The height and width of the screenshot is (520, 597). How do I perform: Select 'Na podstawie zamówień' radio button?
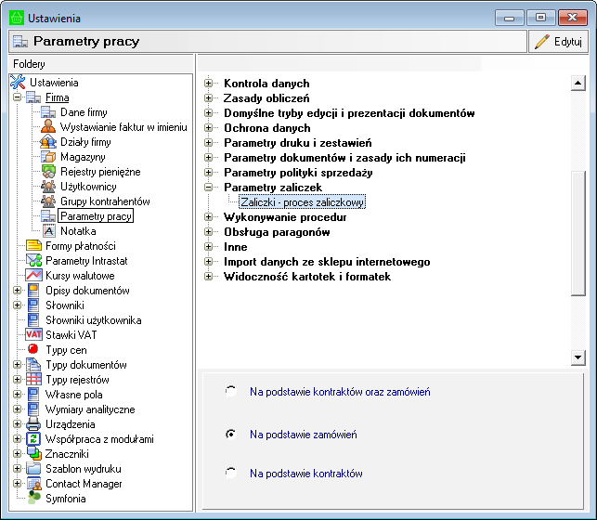point(230,434)
